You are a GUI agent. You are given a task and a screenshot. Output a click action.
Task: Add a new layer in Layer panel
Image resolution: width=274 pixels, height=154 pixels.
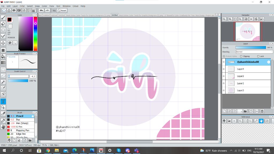[x=224, y=111]
